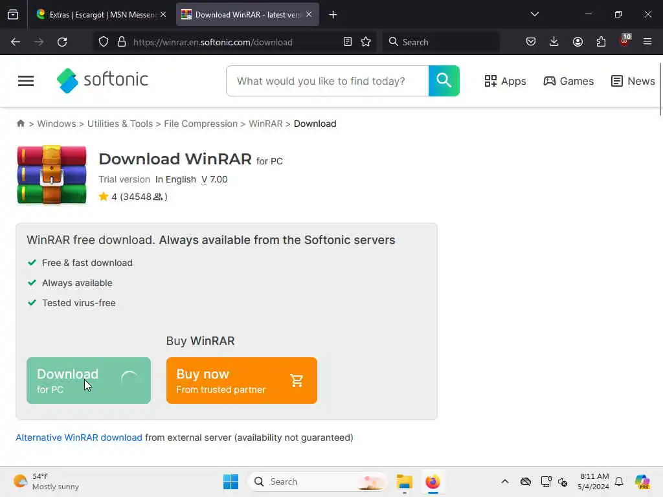Viewport: 663px width, 497px height.
Task: Open the News section
Action: [x=633, y=81]
